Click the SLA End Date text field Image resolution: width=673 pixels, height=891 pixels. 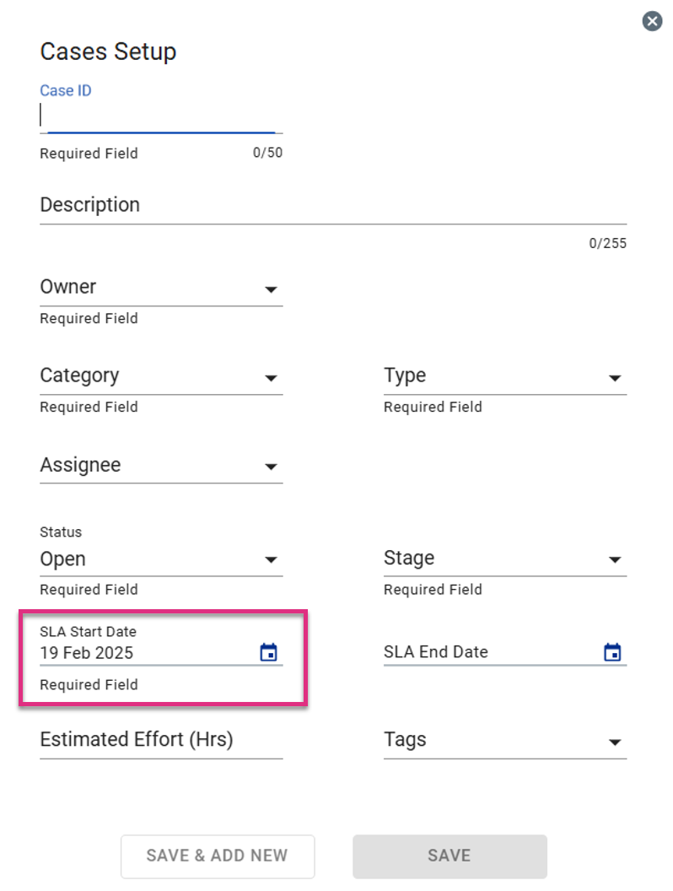(x=492, y=651)
